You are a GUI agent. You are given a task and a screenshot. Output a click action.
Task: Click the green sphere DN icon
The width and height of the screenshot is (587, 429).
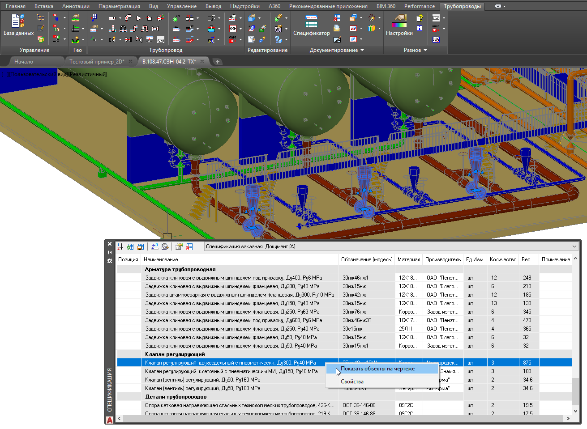click(176, 18)
